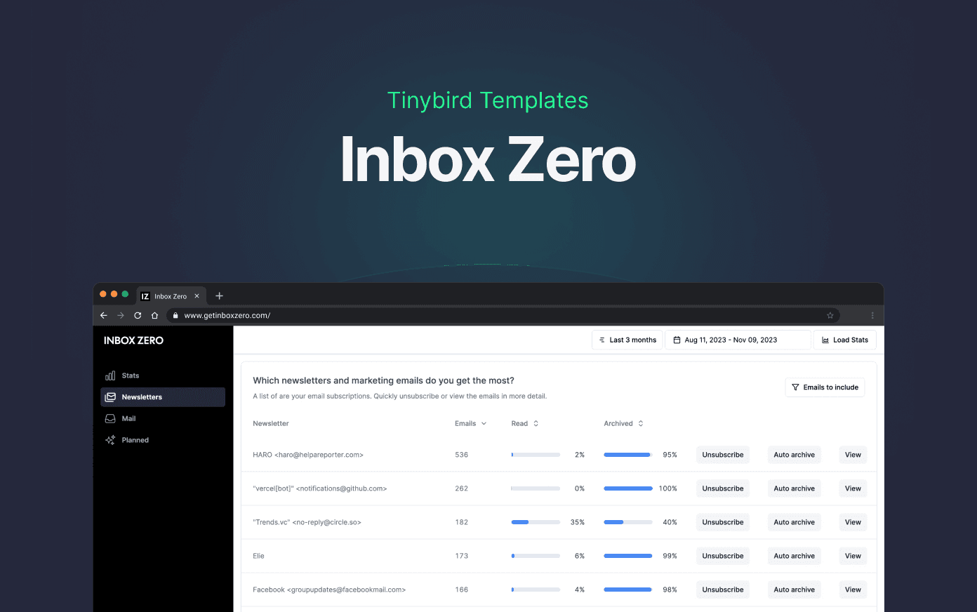View vercel[bot] emails
This screenshot has width=977, height=612.
click(853, 488)
